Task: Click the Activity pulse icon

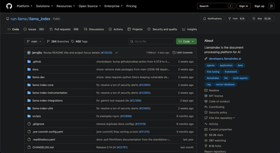Action: coord(206,124)
